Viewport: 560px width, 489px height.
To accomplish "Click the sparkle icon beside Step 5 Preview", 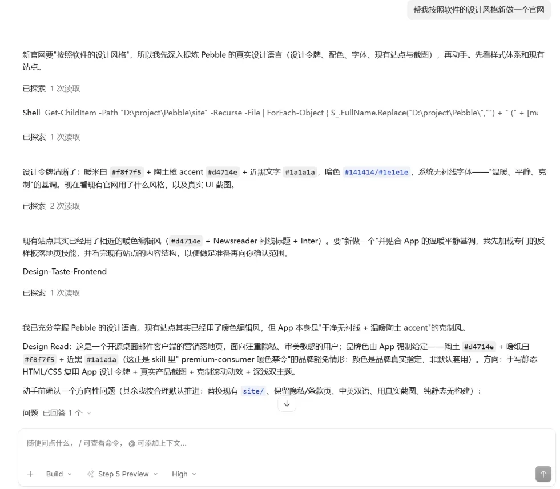I will point(90,474).
